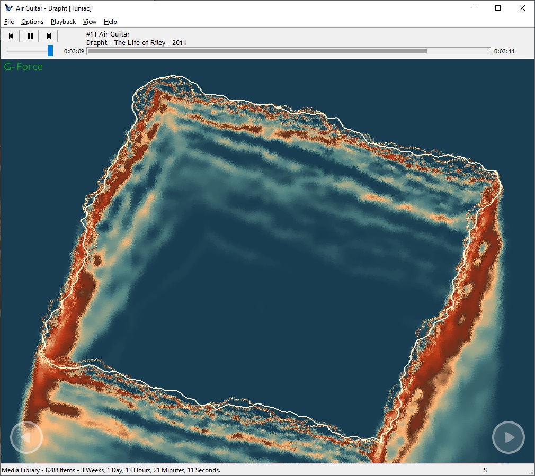The width and height of the screenshot is (535, 476).
Task: Open the View menu
Action: point(90,22)
